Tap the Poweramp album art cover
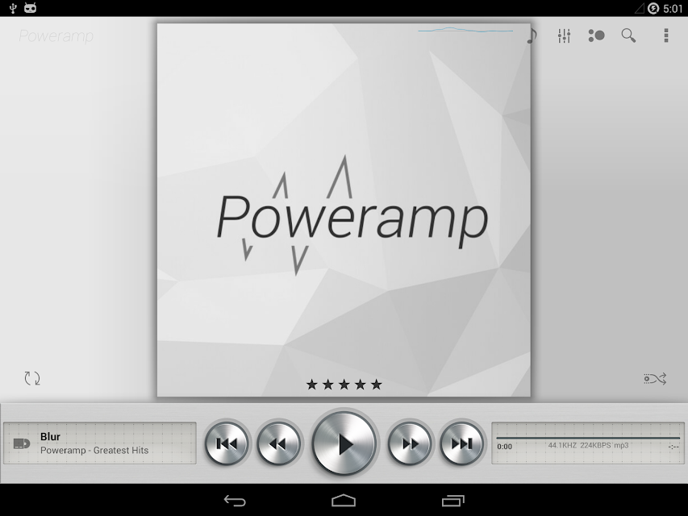Image resolution: width=688 pixels, height=516 pixels. coord(344,210)
